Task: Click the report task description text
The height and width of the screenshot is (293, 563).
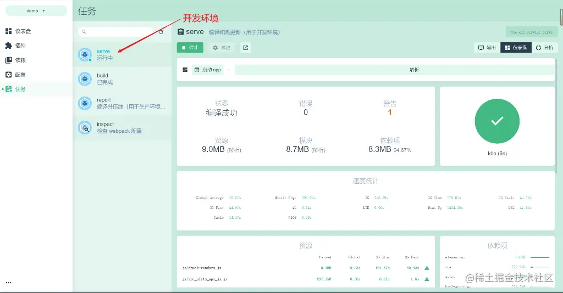Action: coord(131,107)
